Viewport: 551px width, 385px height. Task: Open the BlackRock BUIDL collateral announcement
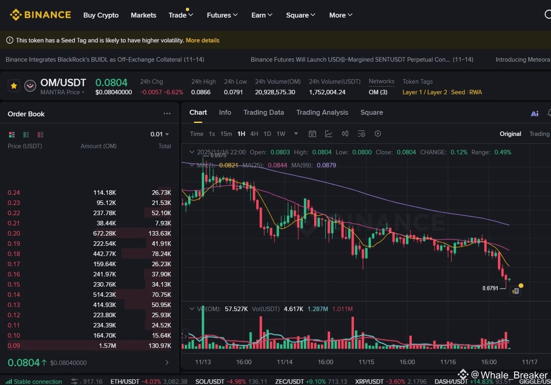pyautogui.click(x=105, y=60)
